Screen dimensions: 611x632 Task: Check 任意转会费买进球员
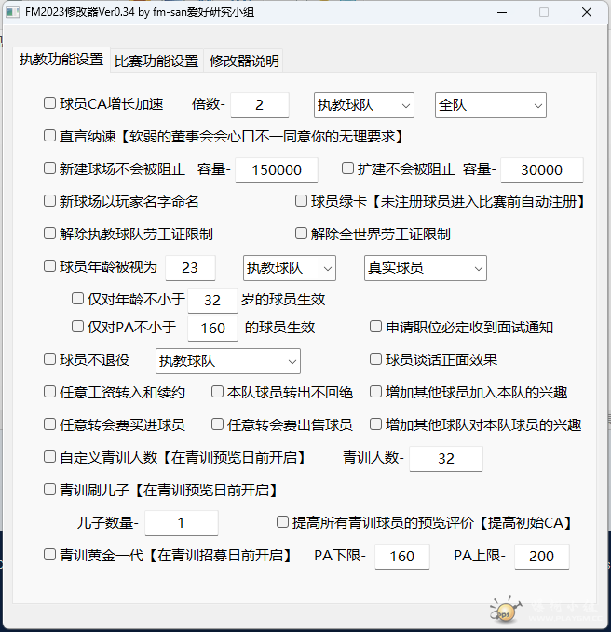coord(49,424)
